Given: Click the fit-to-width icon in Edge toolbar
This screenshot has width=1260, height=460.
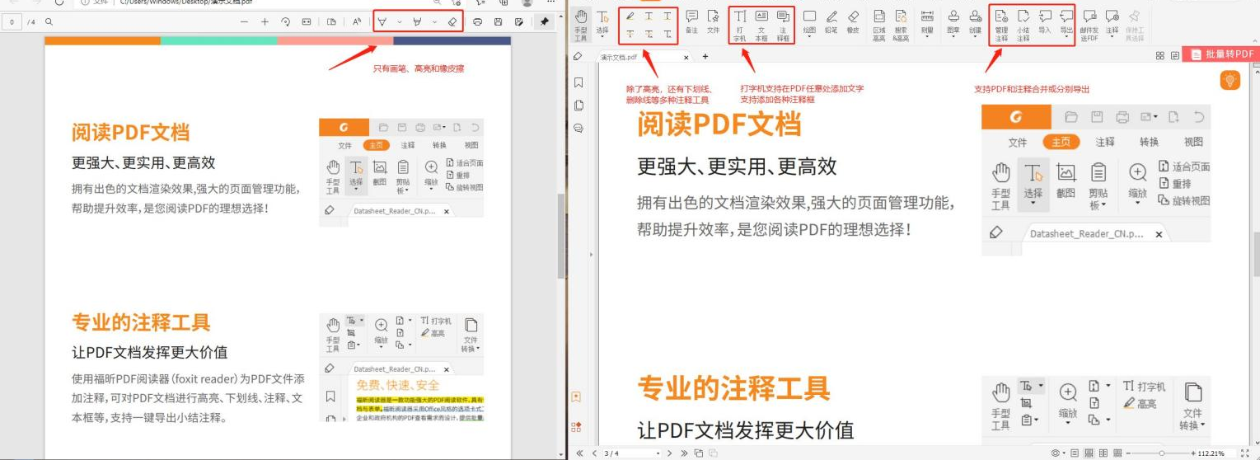Looking at the screenshot, I should click(307, 21).
